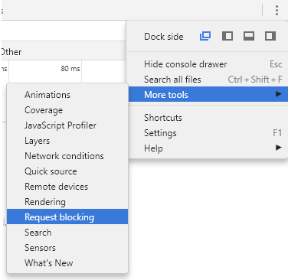Open Quick source
The image size is (288, 280).
[67, 171]
